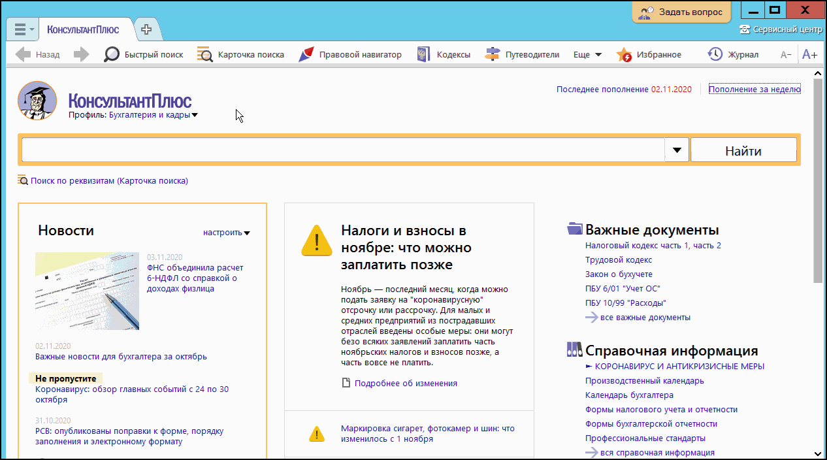This screenshot has width=827, height=460.
Task: Open Коронавирус: обзор главных событий news
Action: pos(132,394)
